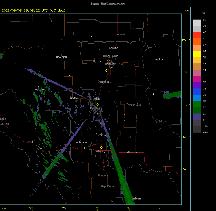Click the Airdrie label

101,135
